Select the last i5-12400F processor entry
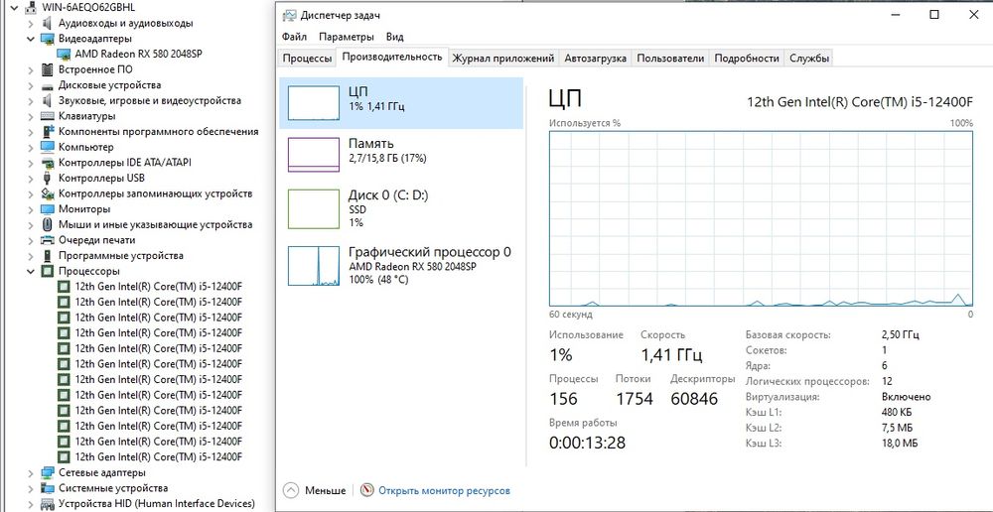 coord(158,457)
